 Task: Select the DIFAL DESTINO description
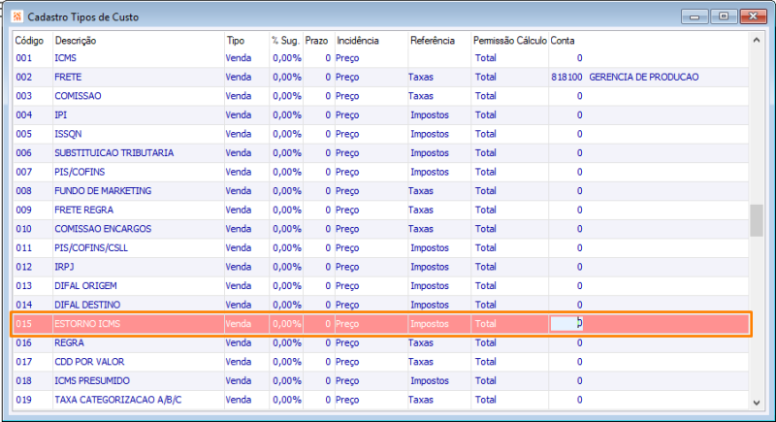tap(87, 305)
